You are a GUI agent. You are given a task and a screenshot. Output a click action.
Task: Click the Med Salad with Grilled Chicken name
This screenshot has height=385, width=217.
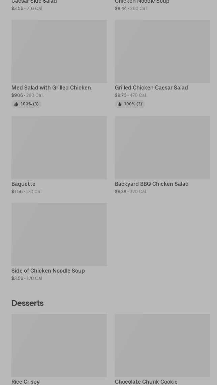click(x=51, y=88)
